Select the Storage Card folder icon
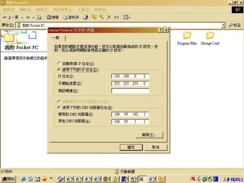The image size is (244, 183). (210, 38)
